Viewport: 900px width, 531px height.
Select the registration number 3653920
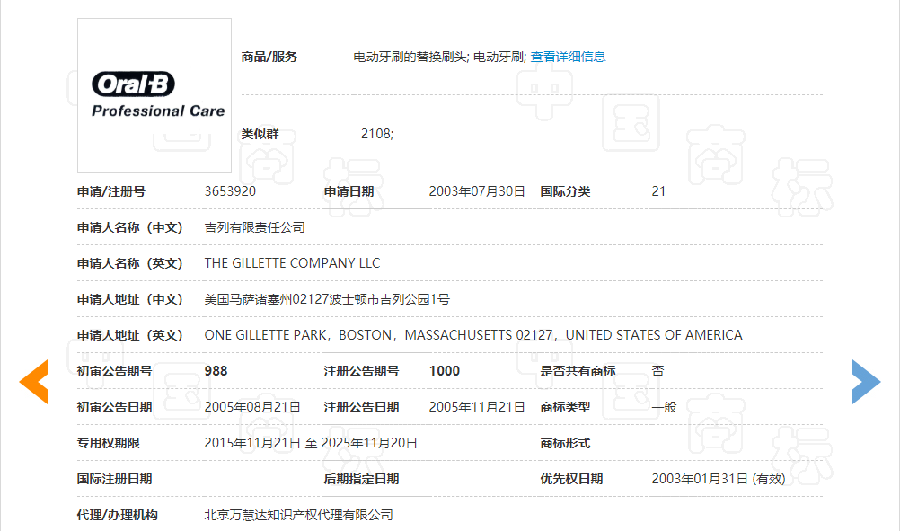230,191
